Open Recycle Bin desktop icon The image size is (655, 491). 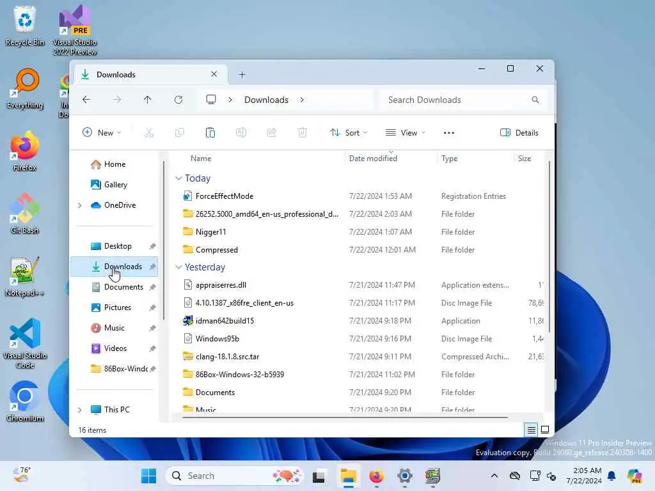(25, 26)
